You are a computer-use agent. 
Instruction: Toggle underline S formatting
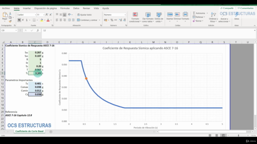tap(27, 20)
